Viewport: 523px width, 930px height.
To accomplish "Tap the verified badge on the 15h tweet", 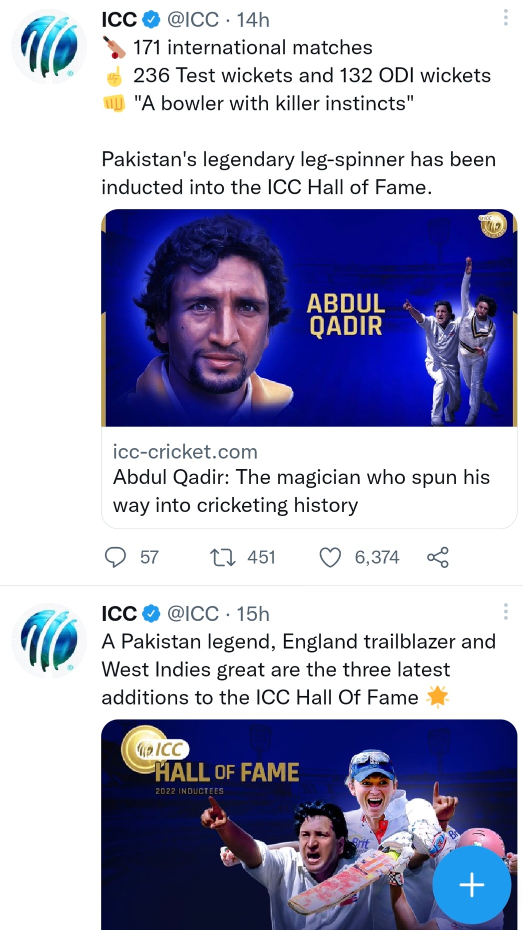I will click(152, 614).
